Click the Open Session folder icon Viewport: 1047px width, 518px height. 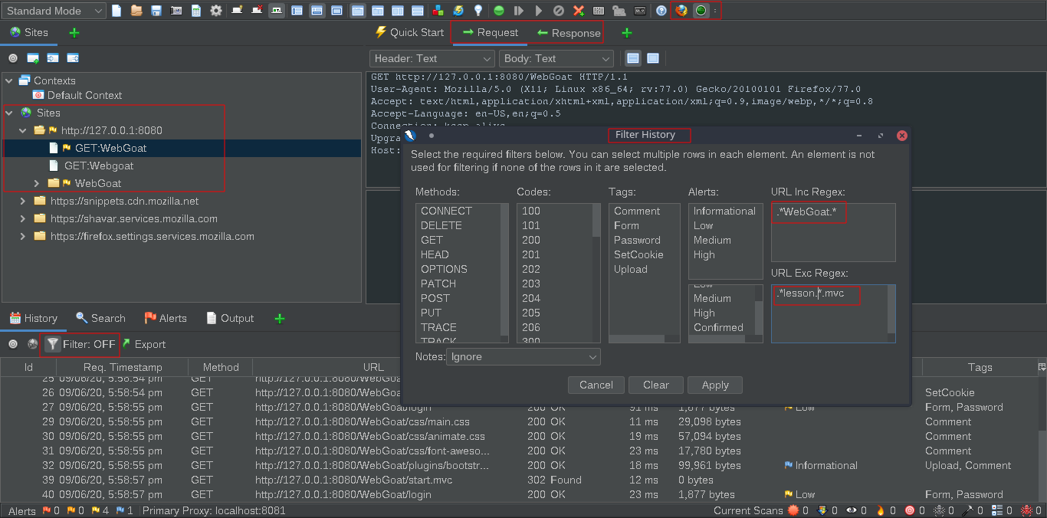click(x=136, y=11)
